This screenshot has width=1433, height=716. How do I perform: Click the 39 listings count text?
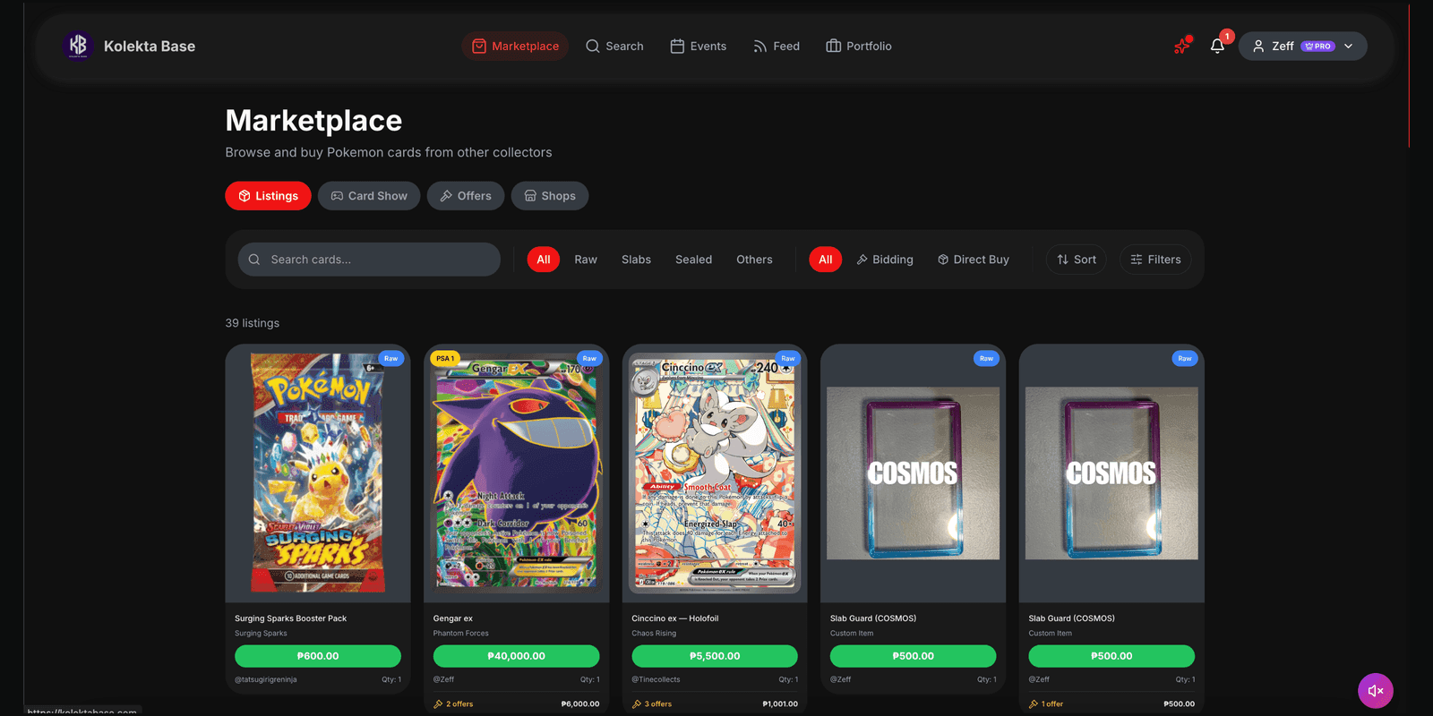[253, 323]
